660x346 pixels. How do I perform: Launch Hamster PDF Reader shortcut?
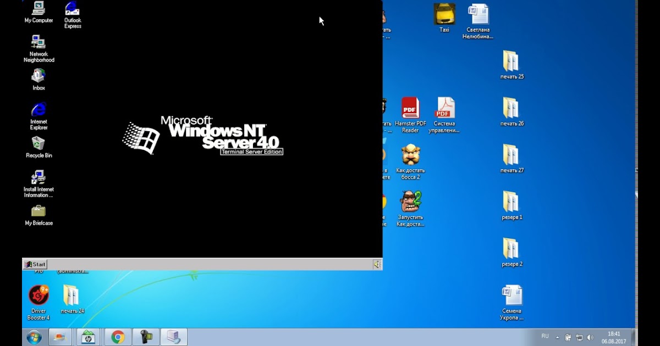pyautogui.click(x=410, y=115)
